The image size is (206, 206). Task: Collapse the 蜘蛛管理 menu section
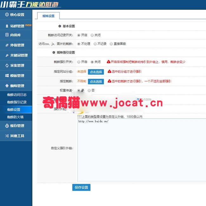[x=16, y=86]
